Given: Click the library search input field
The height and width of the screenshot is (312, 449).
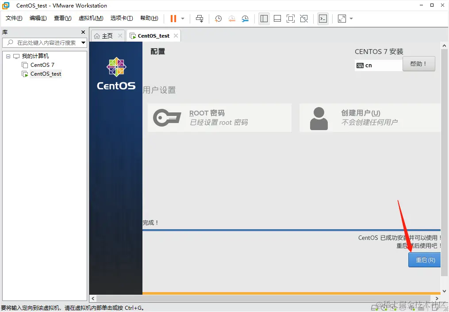Looking at the screenshot, I should (x=44, y=42).
